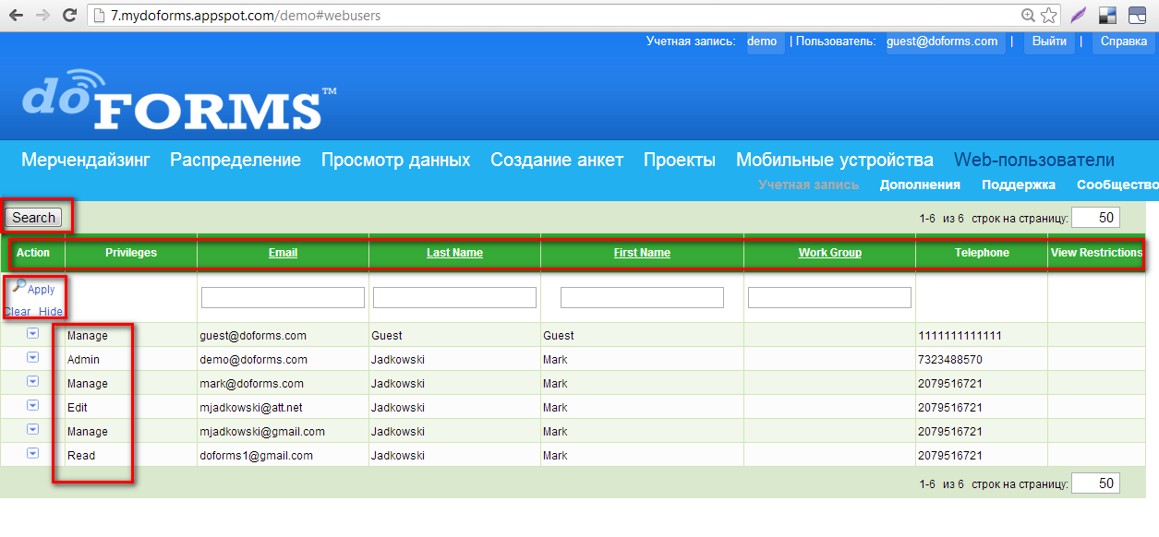Click the Clear filter link

click(x=18, y=312)
